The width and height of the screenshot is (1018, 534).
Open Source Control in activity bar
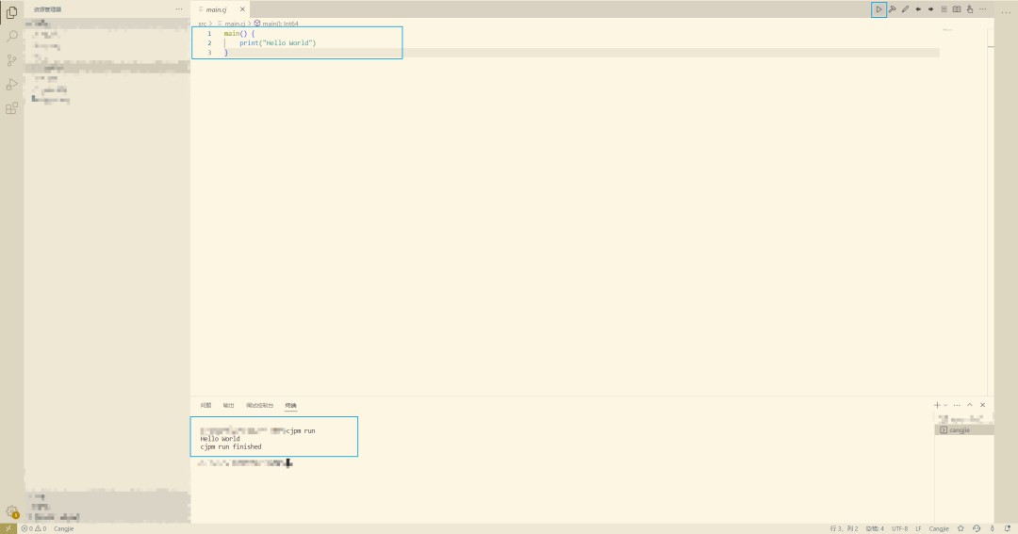tap(12, 60)
